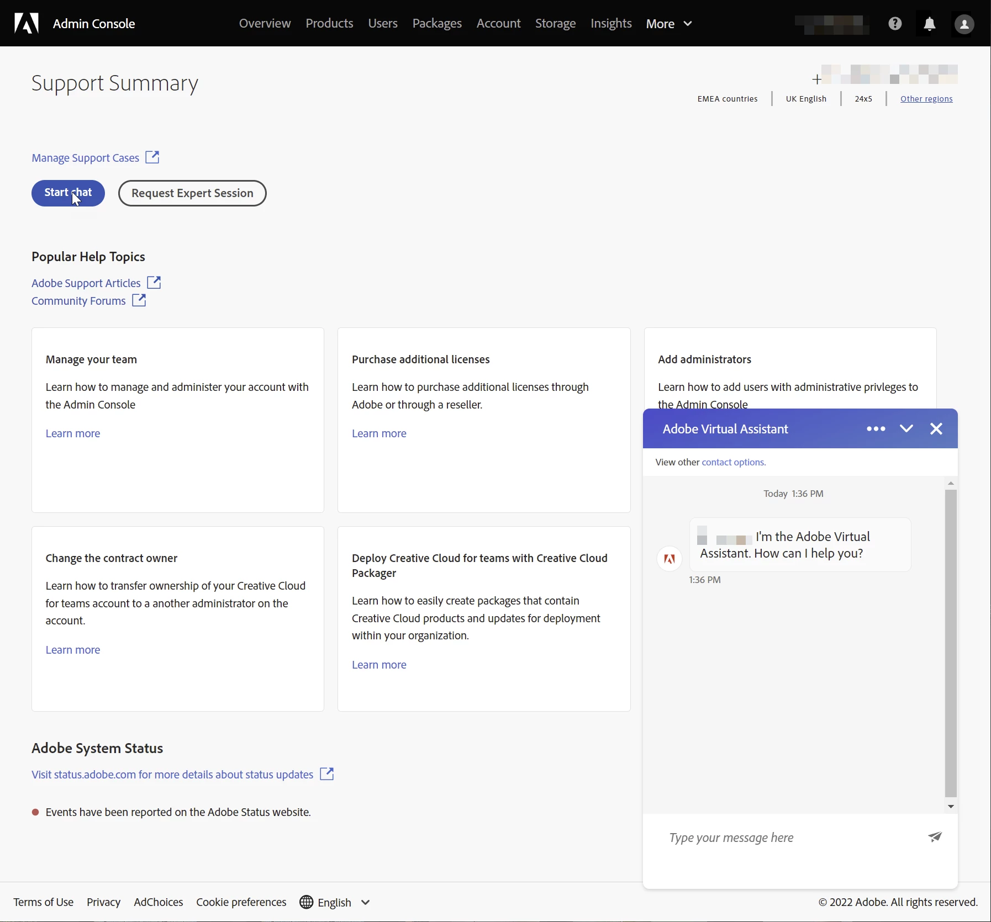
Task: Click the Popular Help Topics heading
Action: pyautogui.click(x=88, y=257)
